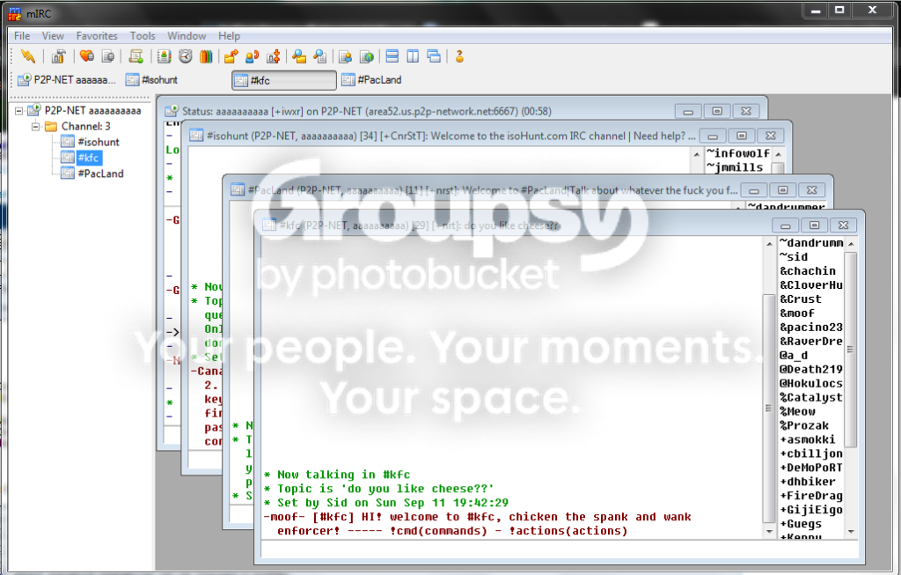The height and width of the screenshot is (575, 901).
Task: Open the Window menu
Action: (x=187, y=35)
